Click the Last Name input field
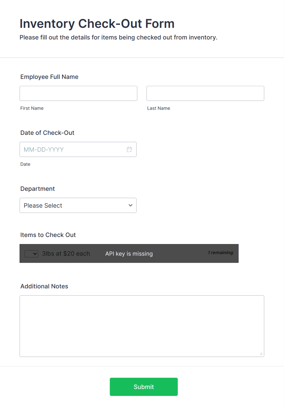 coord(205,93)
